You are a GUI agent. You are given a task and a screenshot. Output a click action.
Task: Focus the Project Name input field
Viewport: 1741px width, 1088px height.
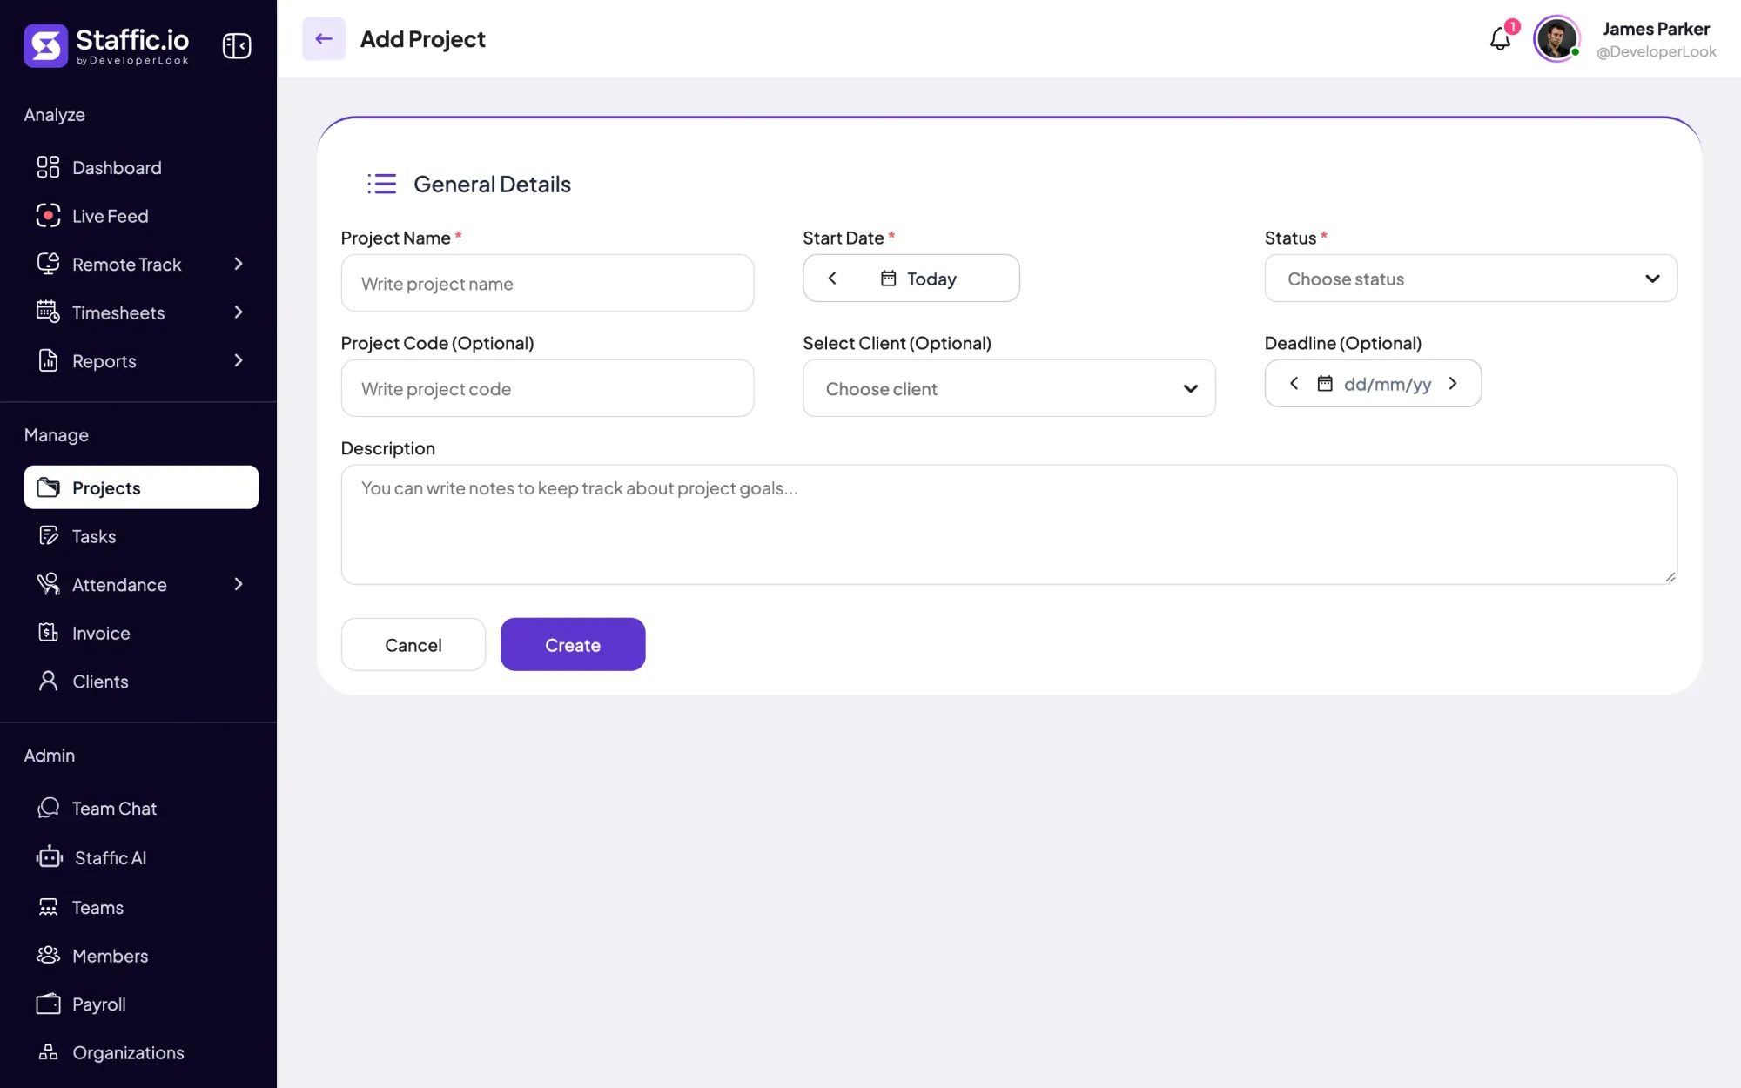548,283
